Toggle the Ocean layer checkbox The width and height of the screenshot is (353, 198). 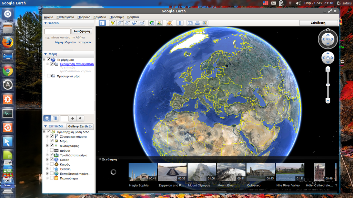52,159
